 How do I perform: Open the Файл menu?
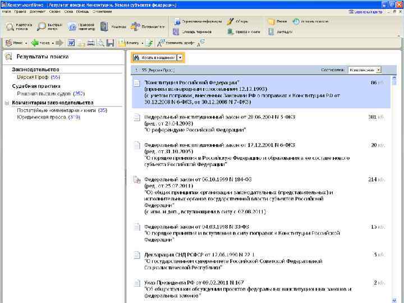pyautogui.click(x=6, y=12)
